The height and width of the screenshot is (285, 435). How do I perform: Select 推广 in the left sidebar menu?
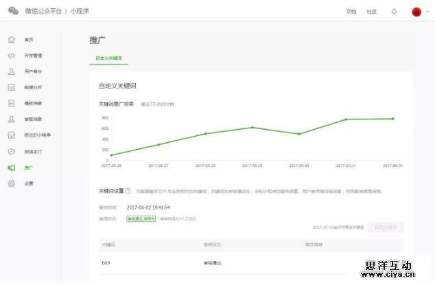coord(28,168)
